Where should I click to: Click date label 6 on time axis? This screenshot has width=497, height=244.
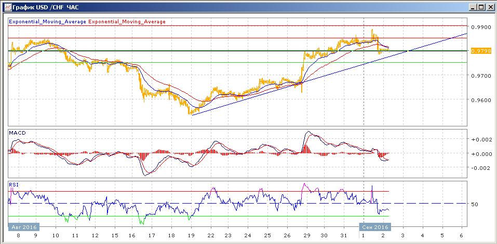point(461,236)
